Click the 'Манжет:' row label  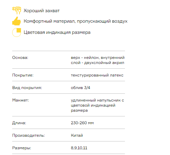click(21, 100)
